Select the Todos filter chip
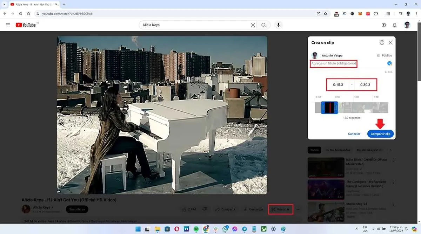This screenshot has width=421, height=234. (x=314, y=150)
